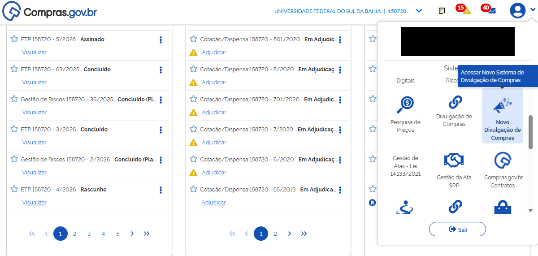
Task: Go to page 2 in Cotação/Dispensa pagination
Action: click(275, 234)
